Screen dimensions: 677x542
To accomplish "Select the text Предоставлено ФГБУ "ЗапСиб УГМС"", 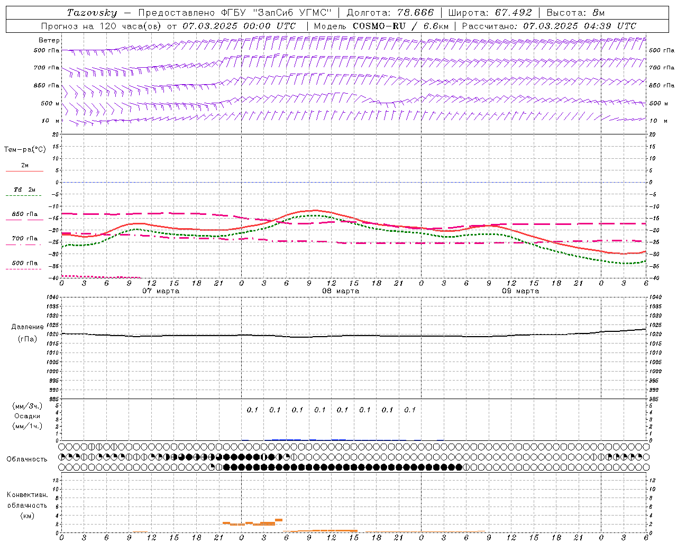I will (x=234, y=13).
